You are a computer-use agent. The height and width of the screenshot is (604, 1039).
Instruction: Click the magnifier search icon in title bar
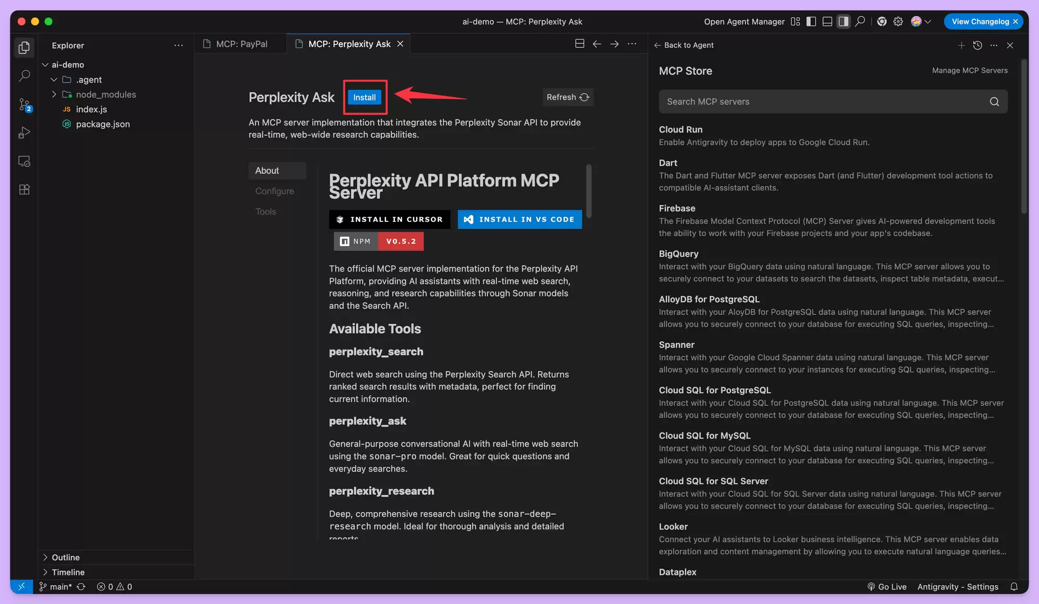click(x=860, y=21)
